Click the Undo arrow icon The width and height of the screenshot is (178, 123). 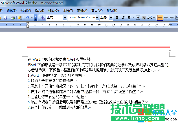coord(28,18)
